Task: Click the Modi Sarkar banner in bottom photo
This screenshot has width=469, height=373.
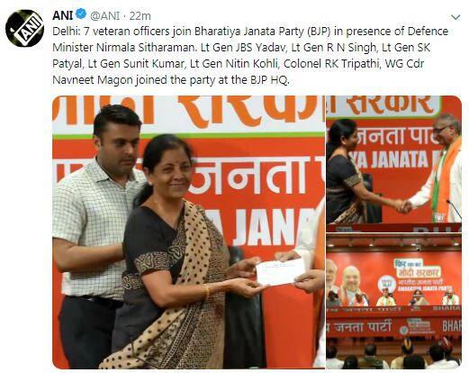Action: (x=418, y=268)
